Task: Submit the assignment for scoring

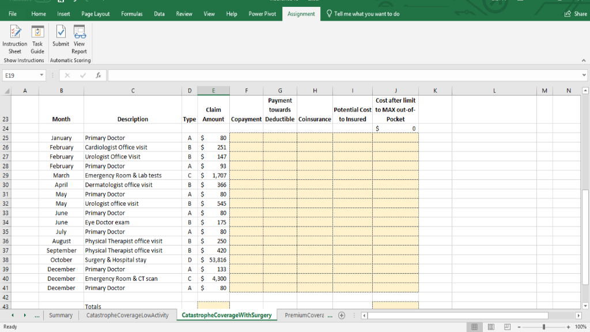Action: 60,38
